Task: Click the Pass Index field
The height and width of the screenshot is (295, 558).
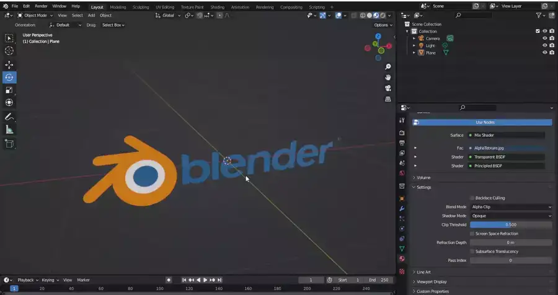Action: (x=511, y=260)
